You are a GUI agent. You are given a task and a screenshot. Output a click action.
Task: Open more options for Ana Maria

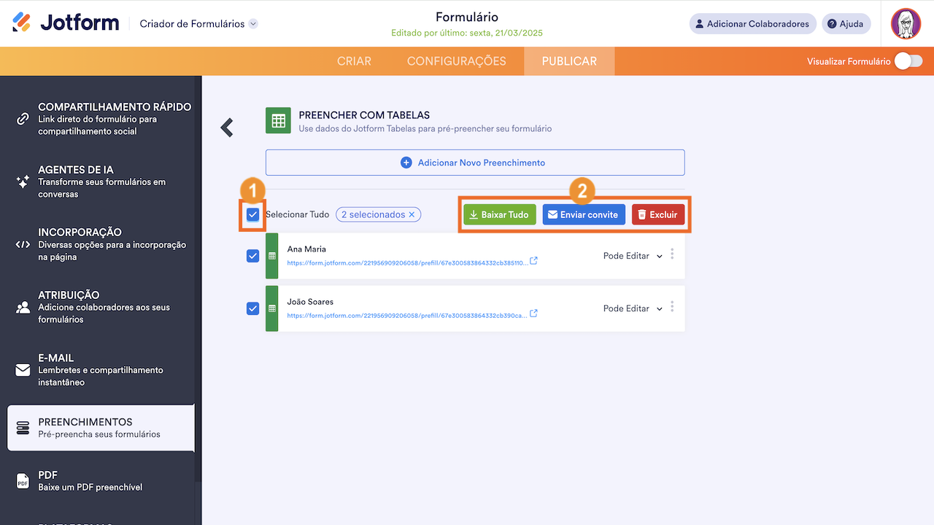(672, 254)
